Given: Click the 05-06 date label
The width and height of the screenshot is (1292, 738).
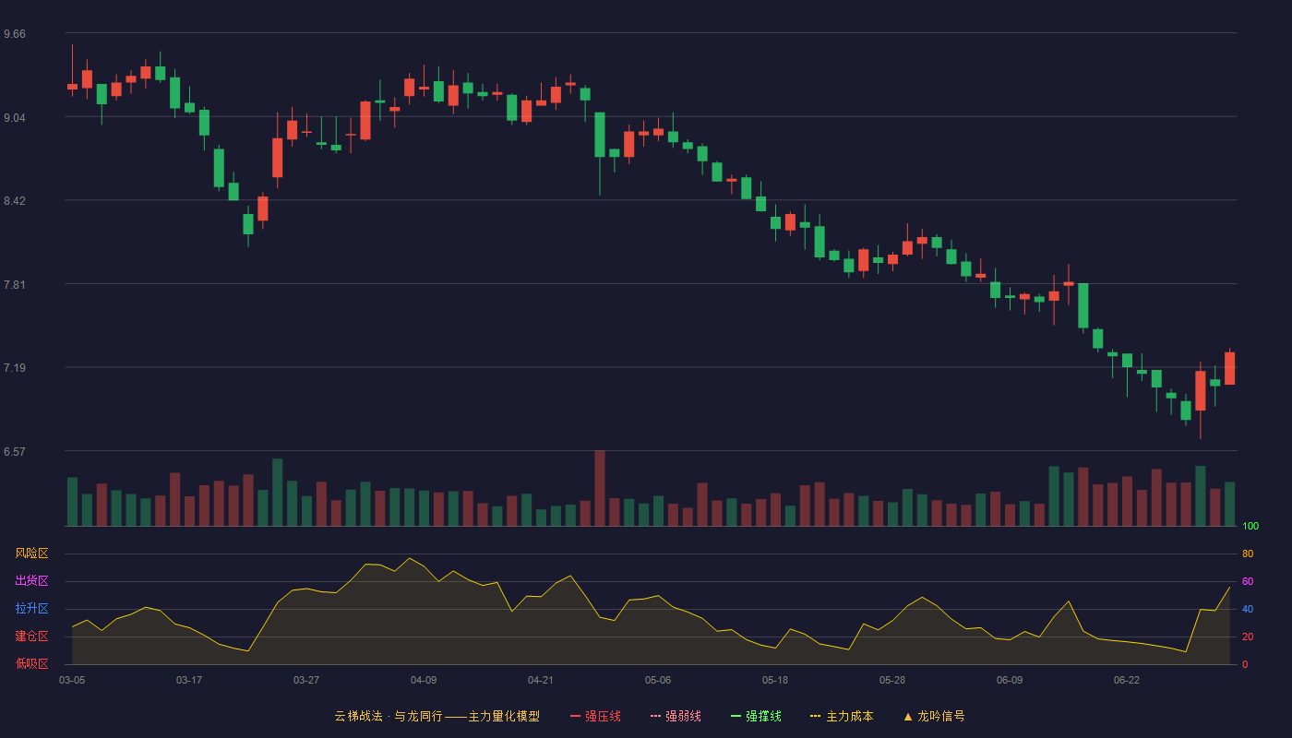Looking at the screenshot, I should 658,680.
